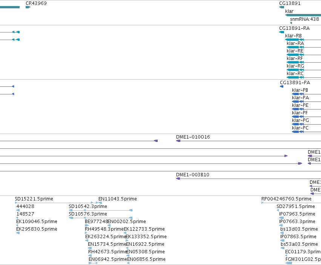Click protein feature klar-PE
321x265 pixels.
(300, 105)
